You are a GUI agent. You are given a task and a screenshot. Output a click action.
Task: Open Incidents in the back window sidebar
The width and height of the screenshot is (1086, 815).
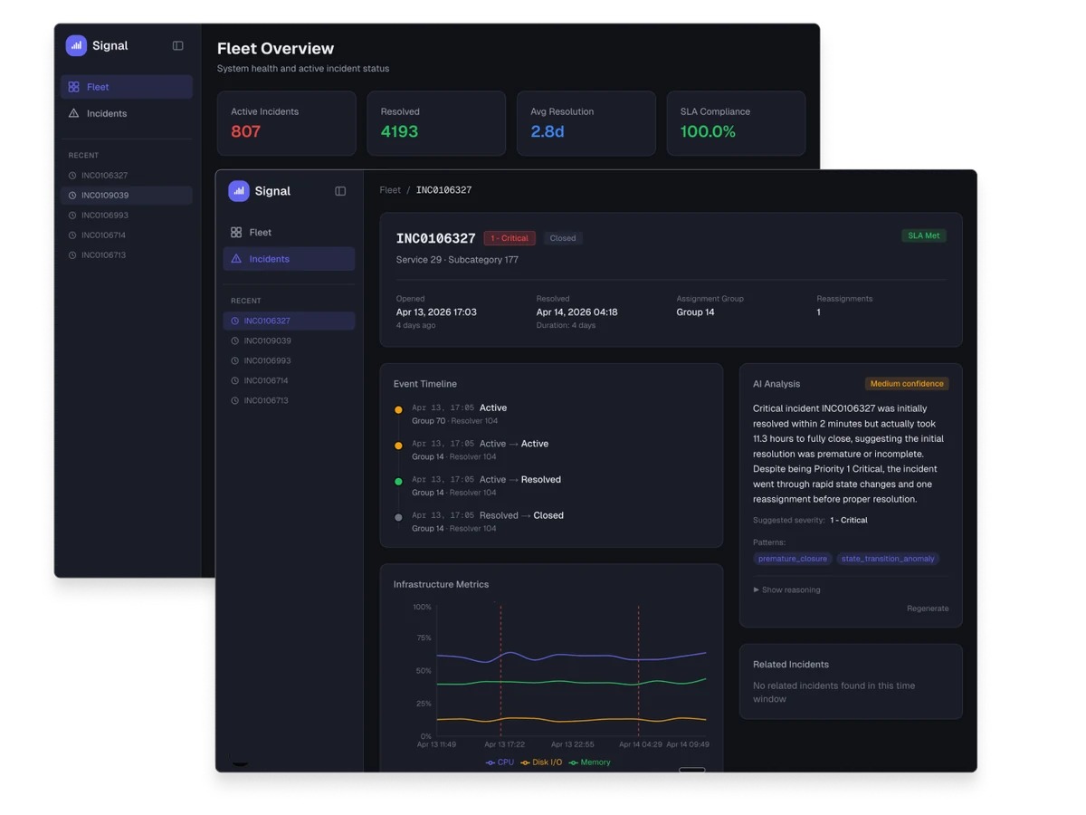point(127,113)
